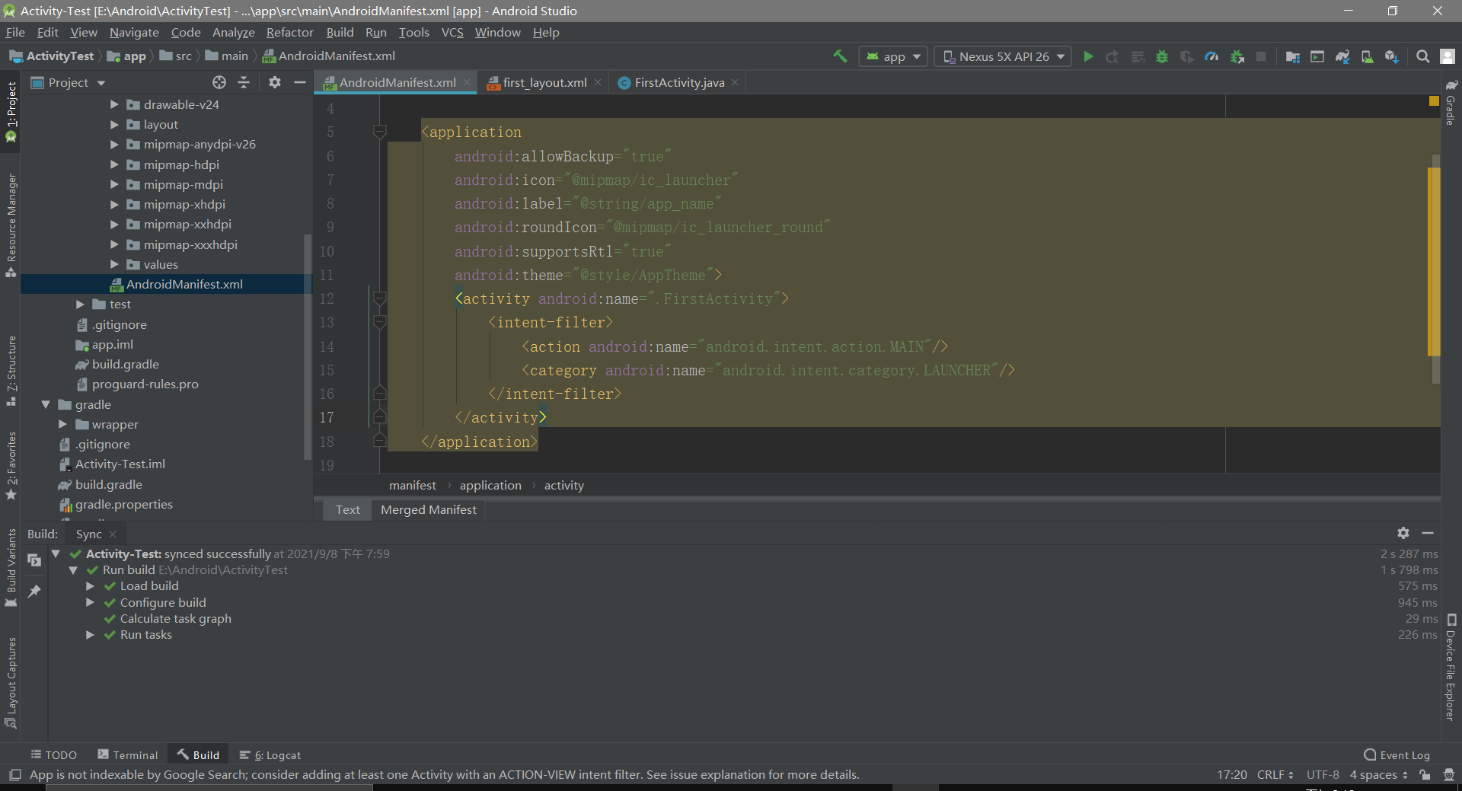
Task: Click the Stop square icon in toolbar
Action: (x=1261, y=56)
